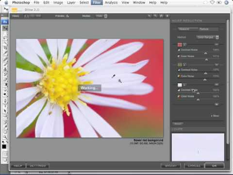Toggle the Preview checkbox

(x=67, y=16)
